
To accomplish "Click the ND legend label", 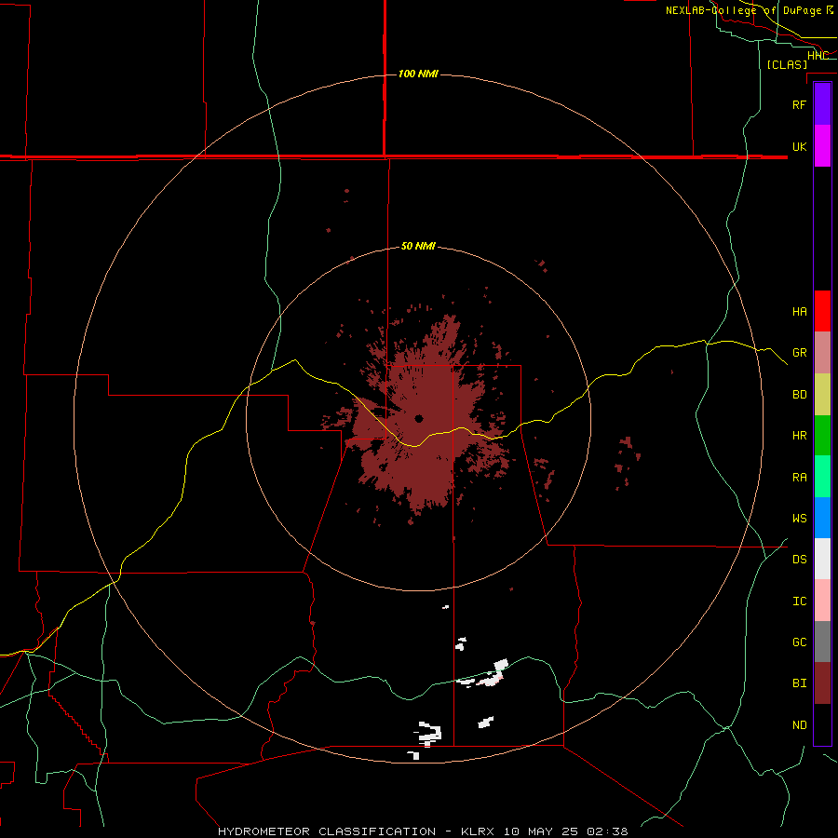I will click(x=799, y=725).
